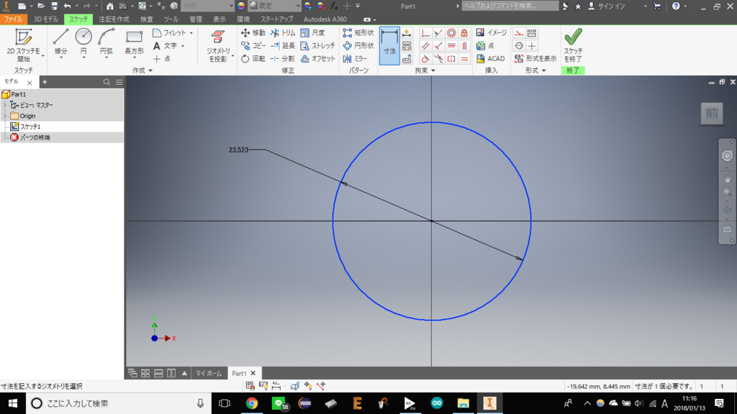Open the Text (文字) dropdown arrow
The image size is (737, 414).
pyautogui.click(x=183, y=46)
